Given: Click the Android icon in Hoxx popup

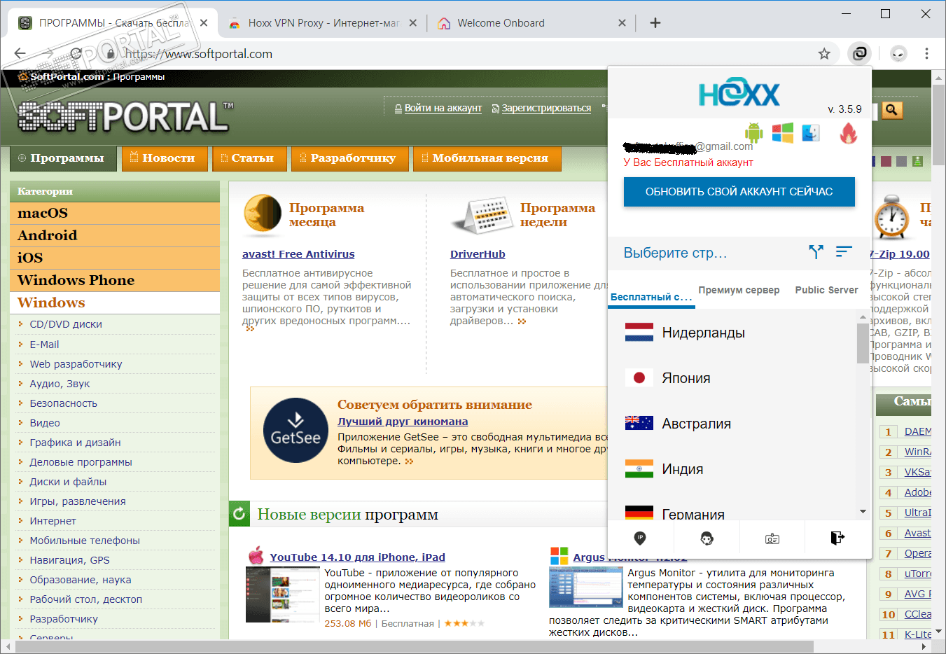Looking at the screenshot, I should tap(753, 132).
